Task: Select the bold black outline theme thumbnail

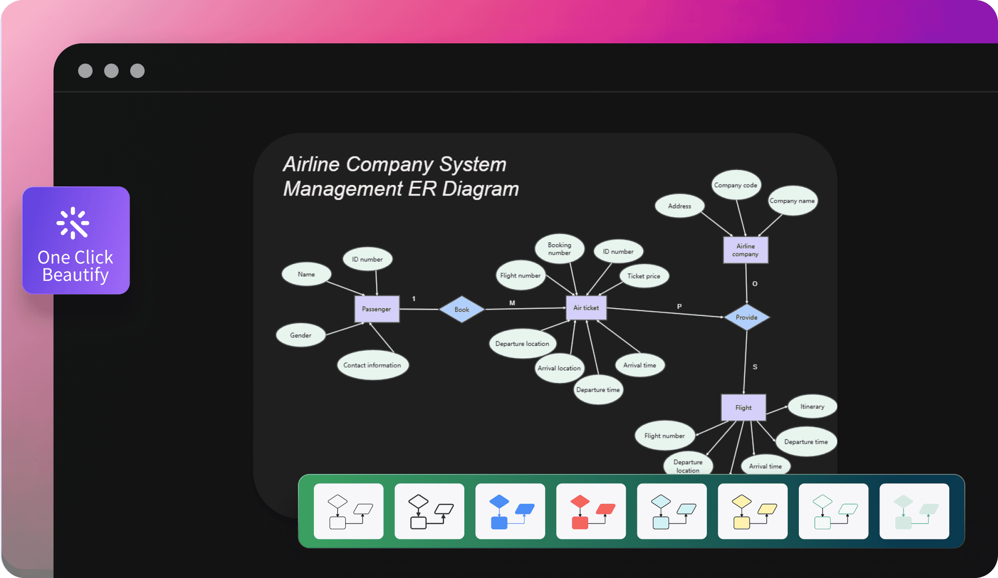Action: tap(430, 511)
